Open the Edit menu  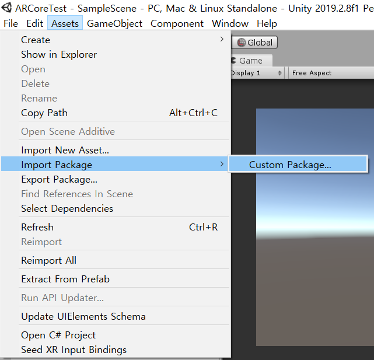point(35,23)
